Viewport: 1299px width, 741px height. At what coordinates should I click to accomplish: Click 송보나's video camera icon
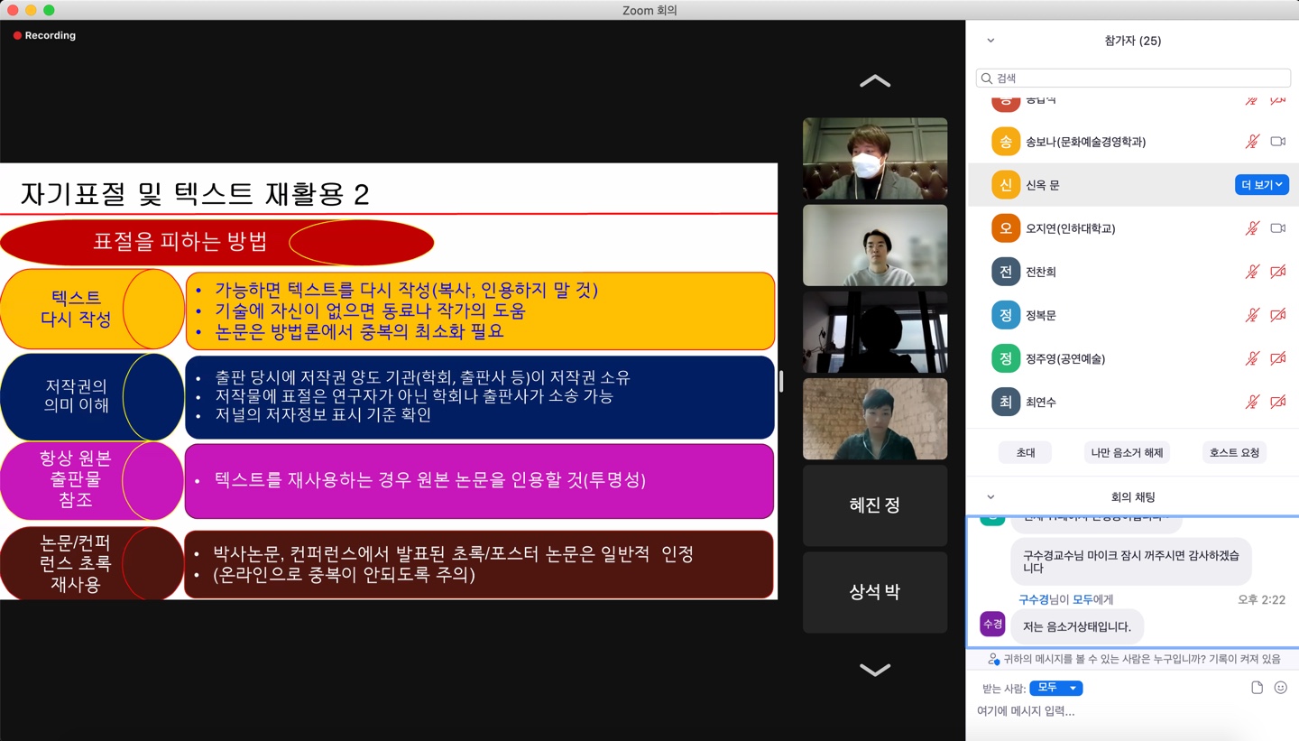point(1277,142)
